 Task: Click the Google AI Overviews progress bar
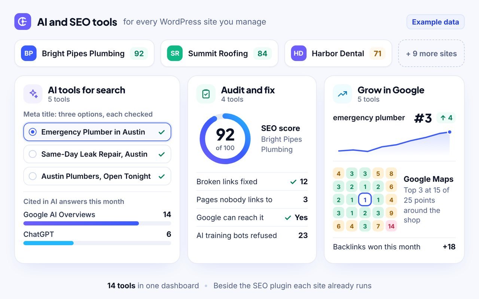(97, 224)
